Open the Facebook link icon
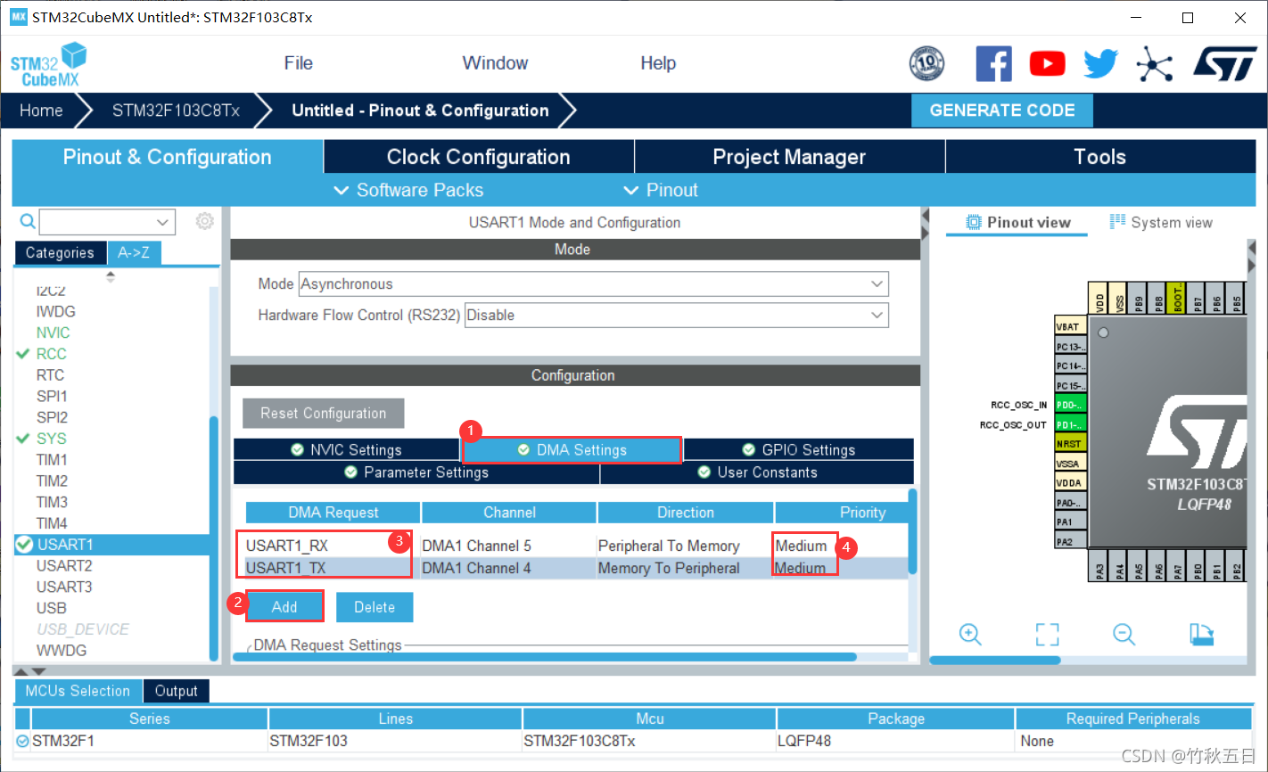Screen dimensions: 1268x772 click(993, 63)
